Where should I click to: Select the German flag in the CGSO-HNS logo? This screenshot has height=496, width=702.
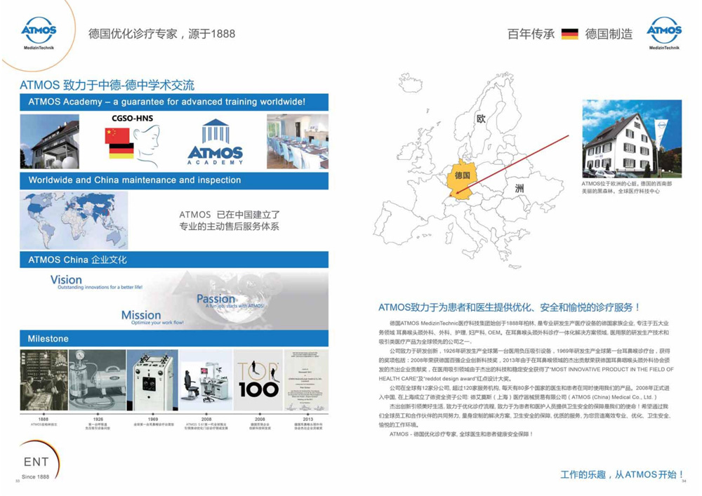(x=121, y=151)
